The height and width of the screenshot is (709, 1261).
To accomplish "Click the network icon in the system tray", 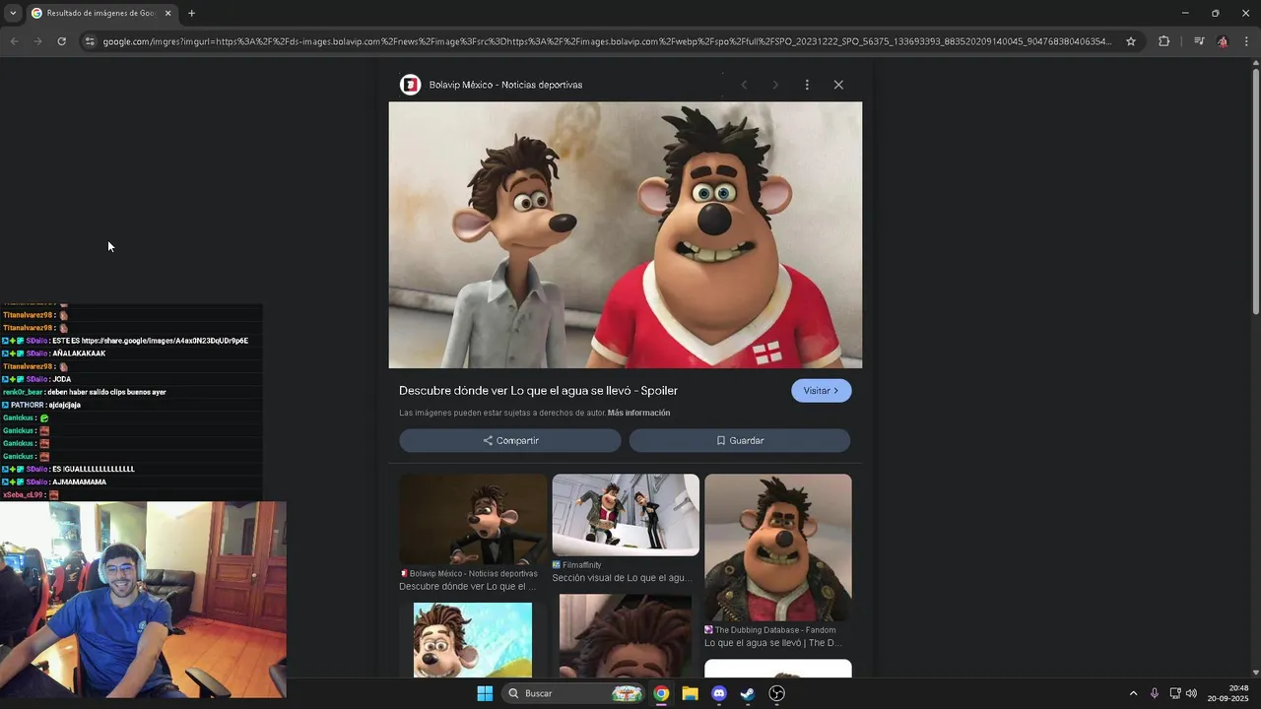I will [x=1175, y=693].
